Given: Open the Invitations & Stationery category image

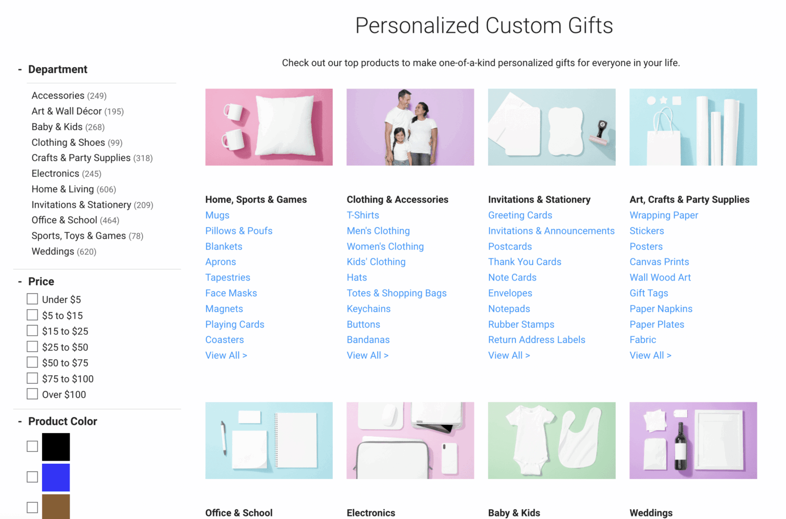Looking at the screenshot, I should (x=552, y=127).
